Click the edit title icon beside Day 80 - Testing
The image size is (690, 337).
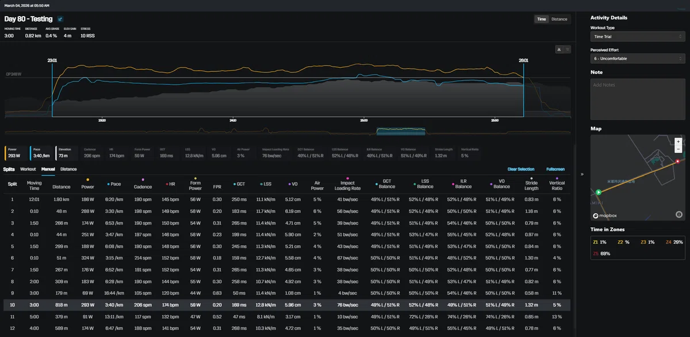click(60, 19)
